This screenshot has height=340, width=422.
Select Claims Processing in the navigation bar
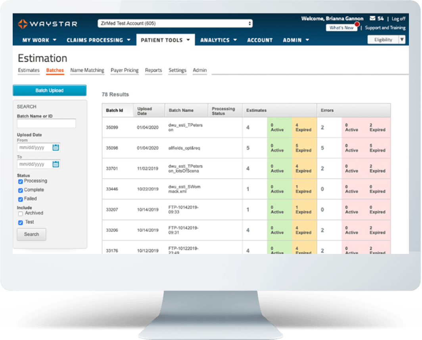[95, 40]
